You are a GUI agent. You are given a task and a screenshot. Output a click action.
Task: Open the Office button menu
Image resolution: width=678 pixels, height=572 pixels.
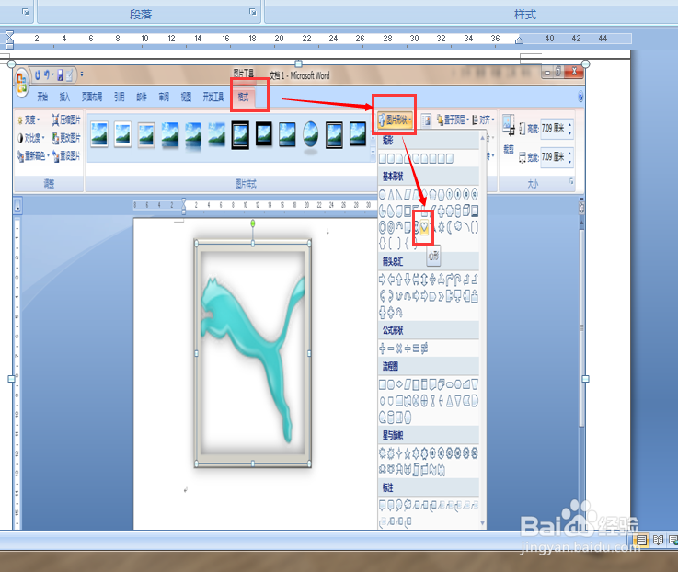click(x=21, y=83)
